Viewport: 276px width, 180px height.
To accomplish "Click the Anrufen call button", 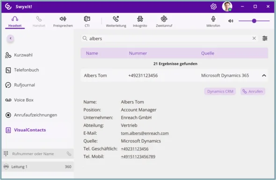I will point(253,91).
